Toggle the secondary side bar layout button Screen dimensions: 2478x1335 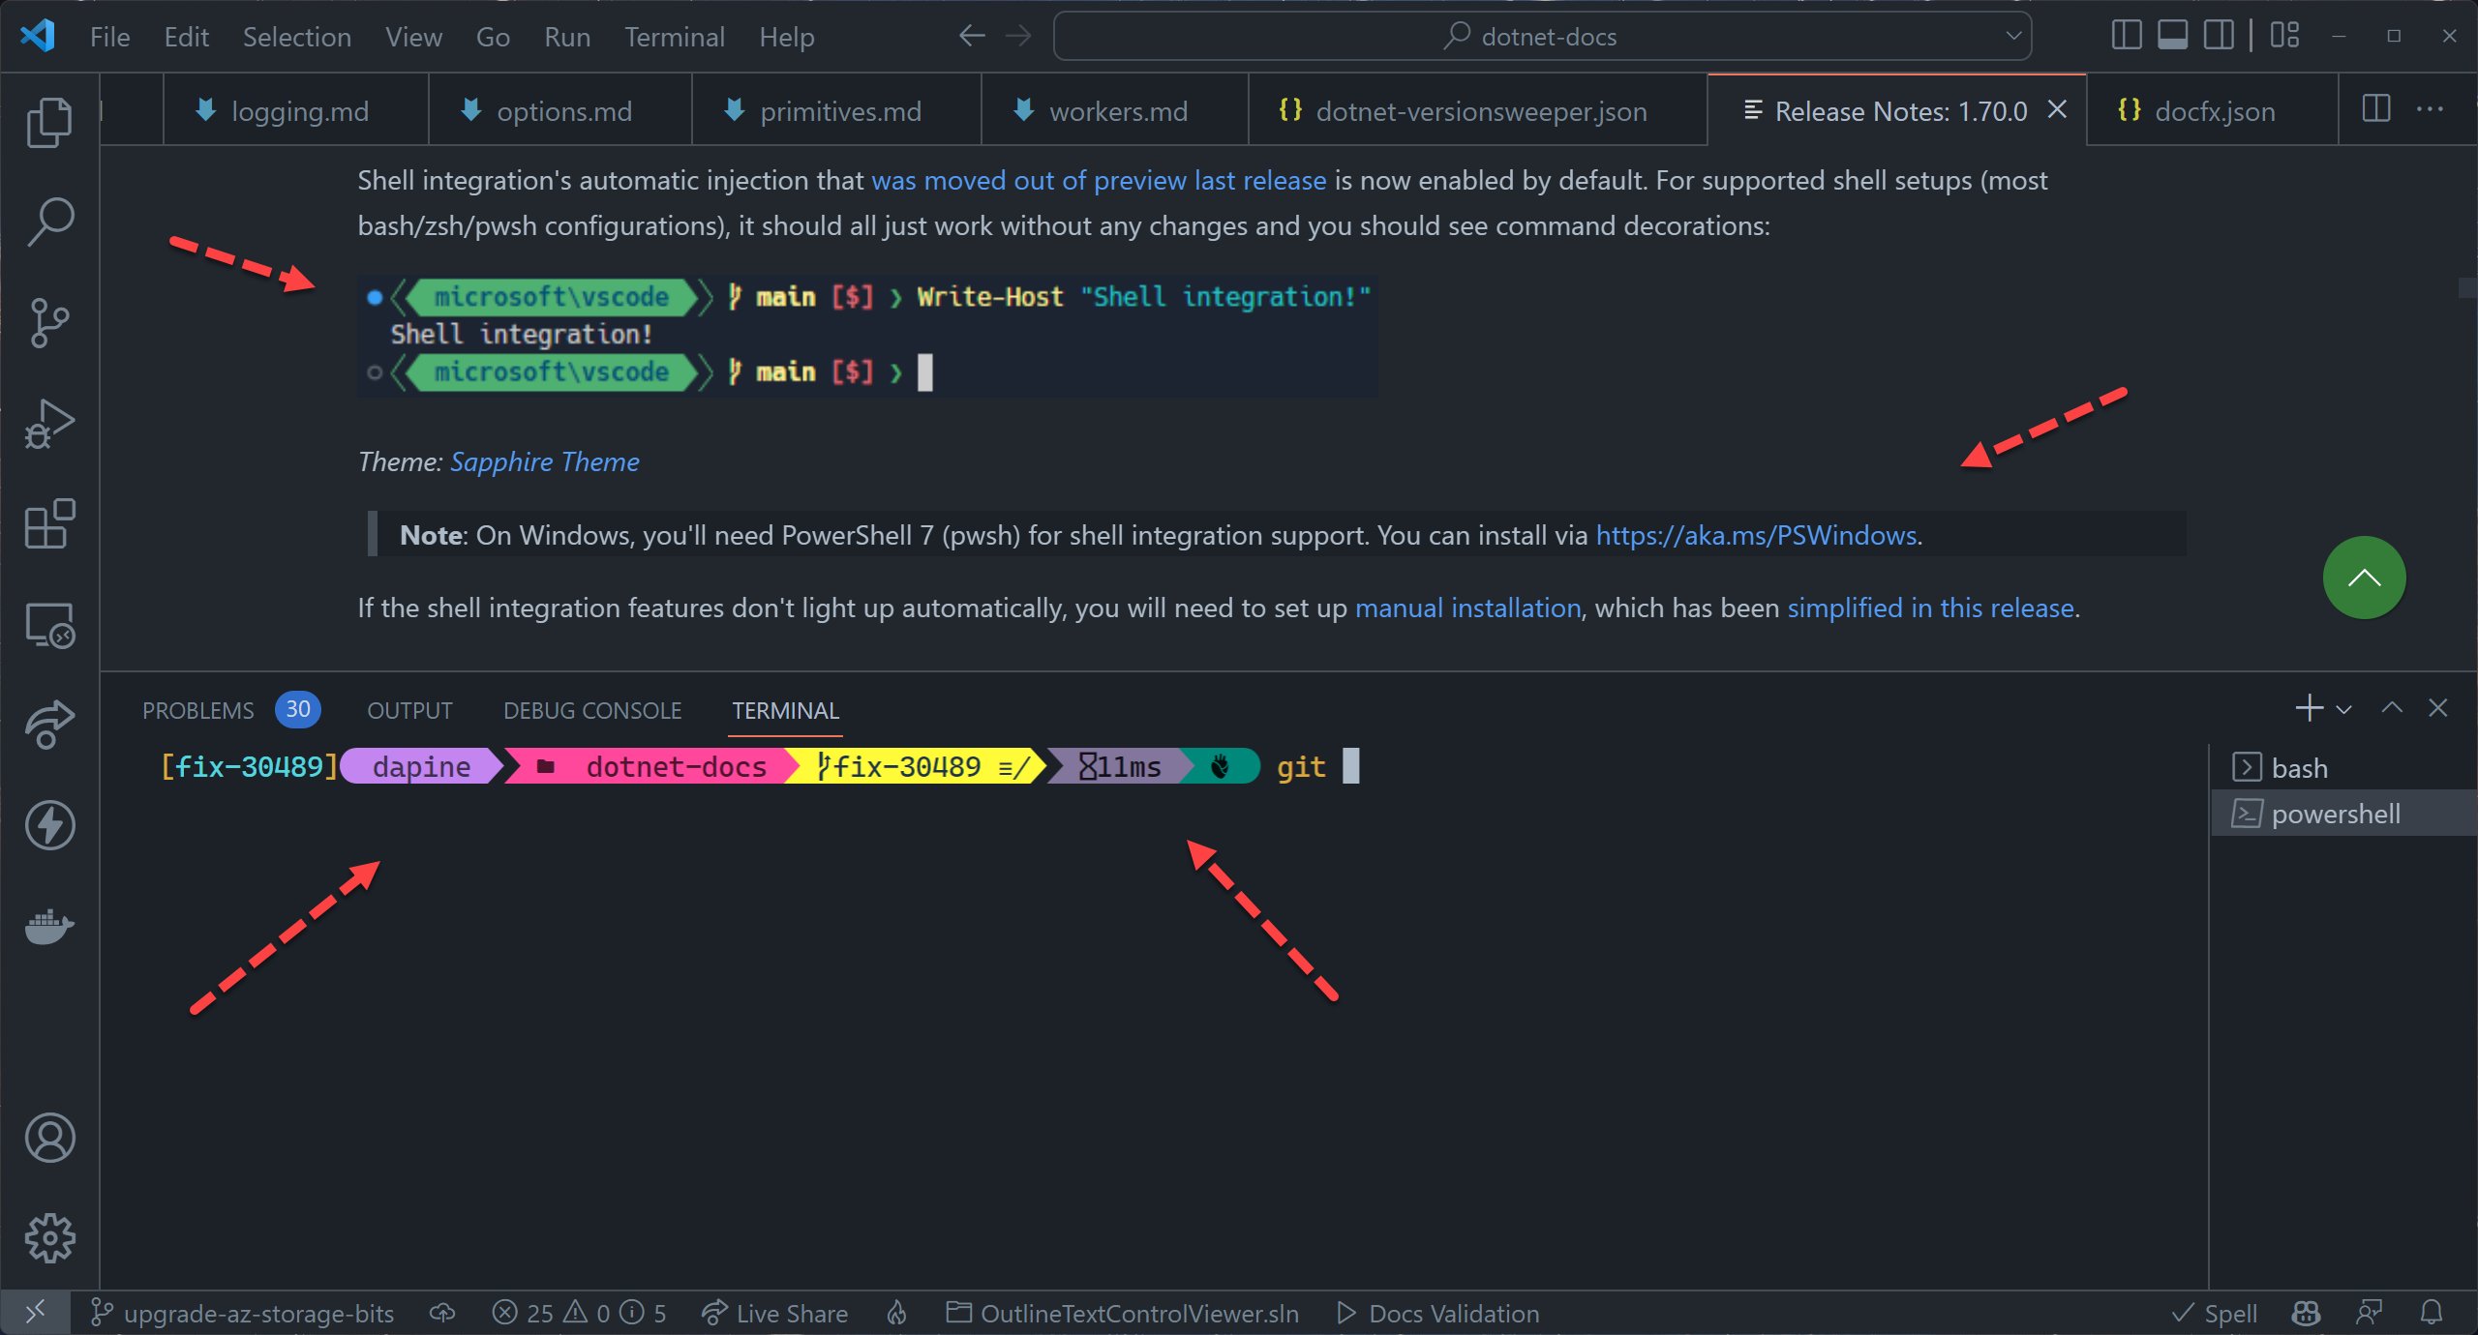click(2219, 36)
